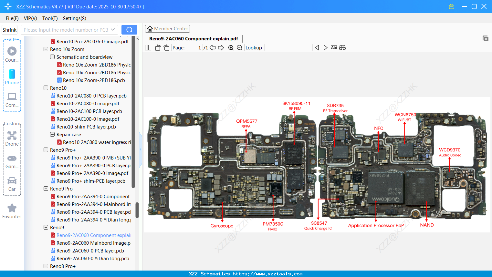Zoom out of the PDF
This screenshot has width=492, height=277.
[239, 48]
